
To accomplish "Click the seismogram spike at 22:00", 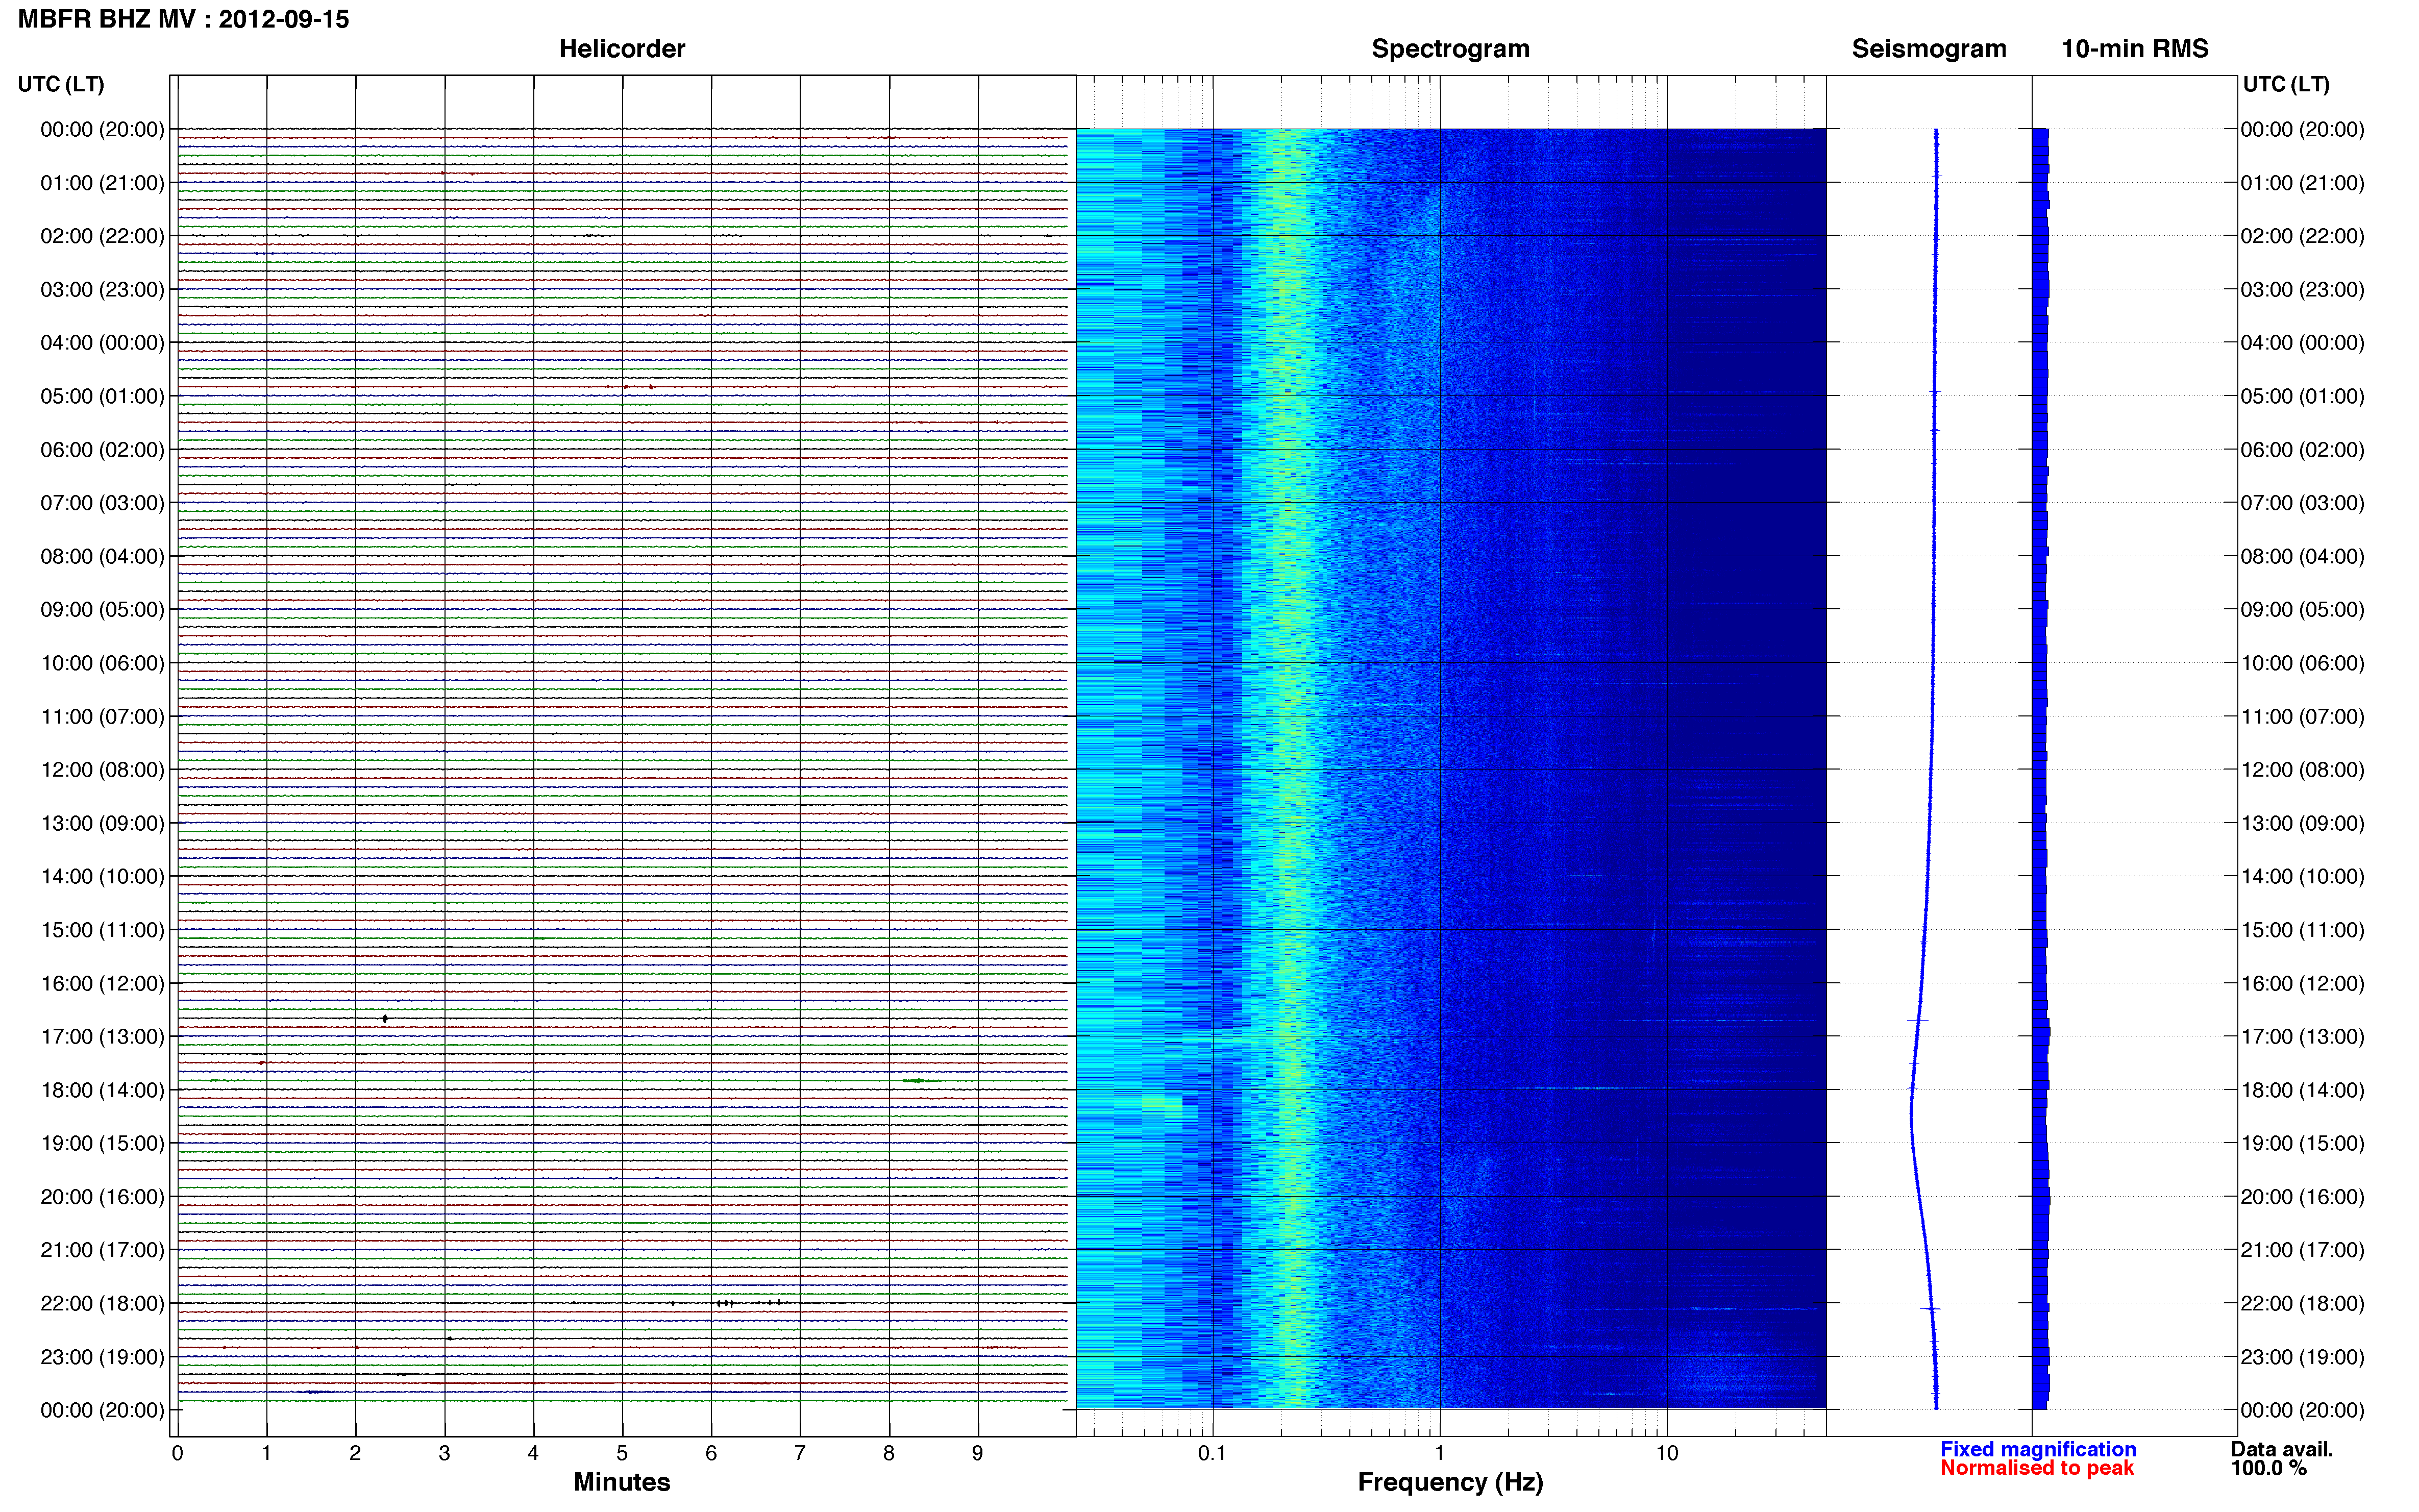I will point(1931,1308).
